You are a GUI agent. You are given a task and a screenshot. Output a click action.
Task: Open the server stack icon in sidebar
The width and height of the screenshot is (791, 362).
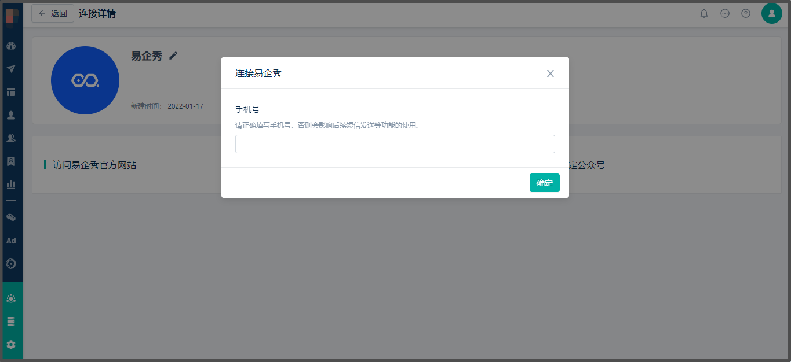pos(11,322)
